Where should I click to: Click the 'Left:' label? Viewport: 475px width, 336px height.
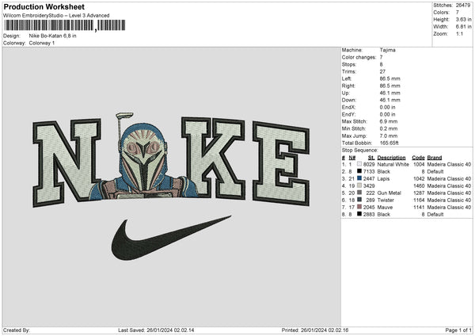[x=347, y=78]
